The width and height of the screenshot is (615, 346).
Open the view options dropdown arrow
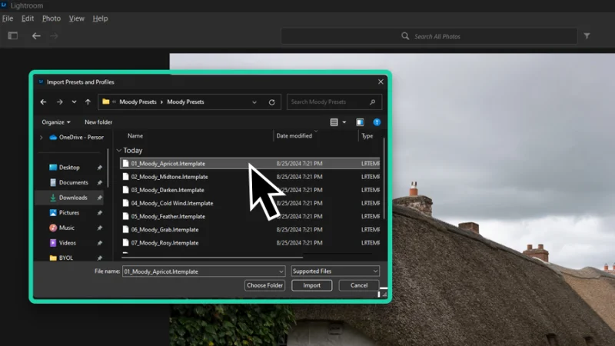(x=344, y=122)
